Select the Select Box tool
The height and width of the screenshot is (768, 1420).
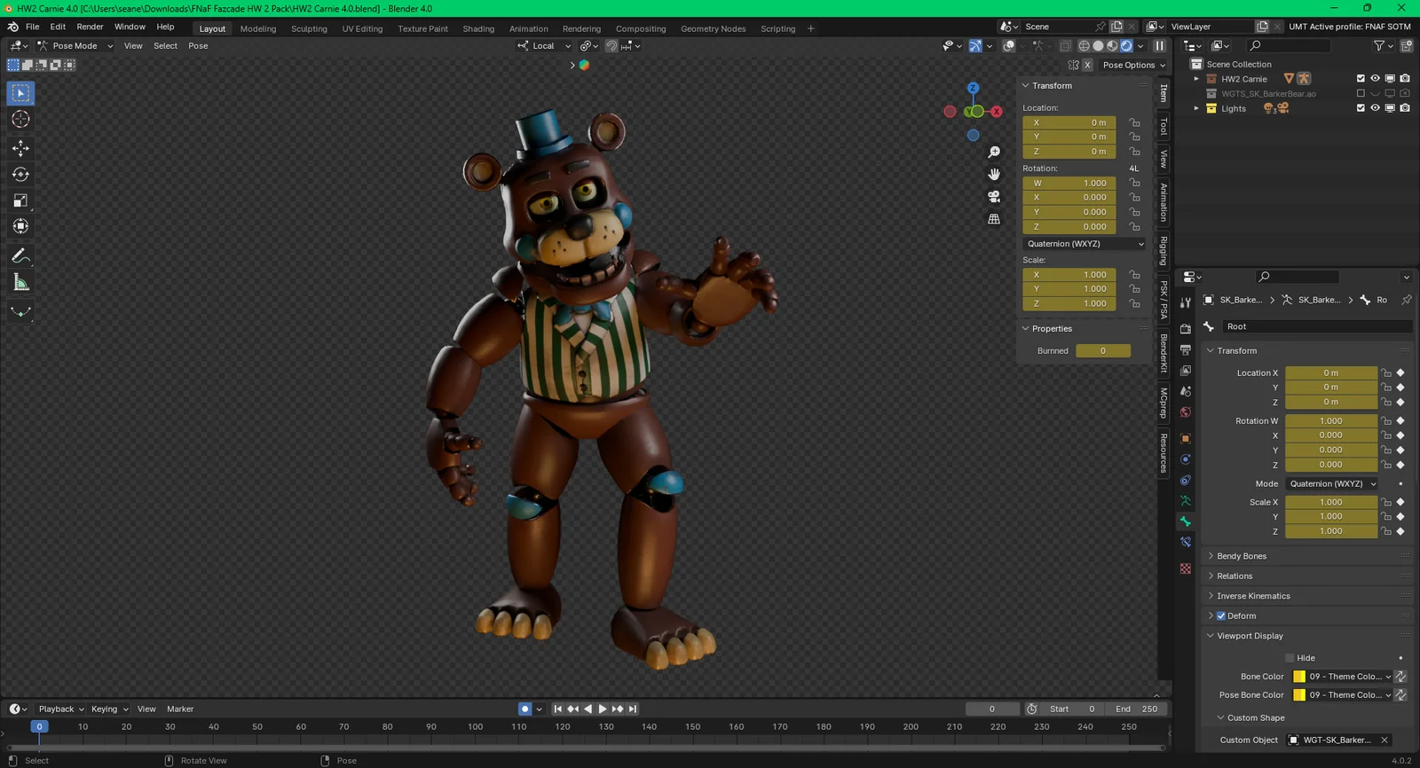pos(20,93)
